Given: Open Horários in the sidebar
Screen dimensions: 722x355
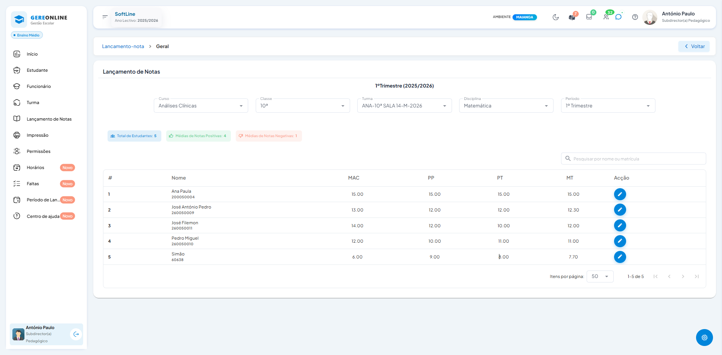Looking at the screenshot, I should click(x=35, y=168).
